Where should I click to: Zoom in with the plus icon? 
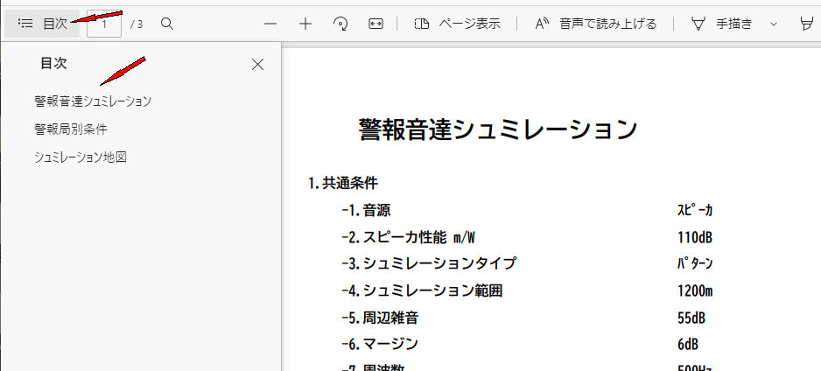coord(305,24)
